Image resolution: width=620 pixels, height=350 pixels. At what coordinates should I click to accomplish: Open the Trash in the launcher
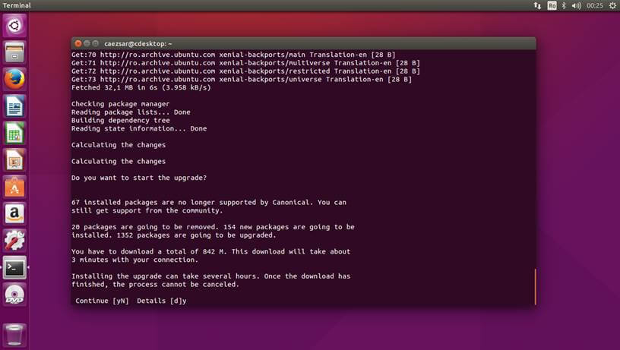(x=14, y=333)
